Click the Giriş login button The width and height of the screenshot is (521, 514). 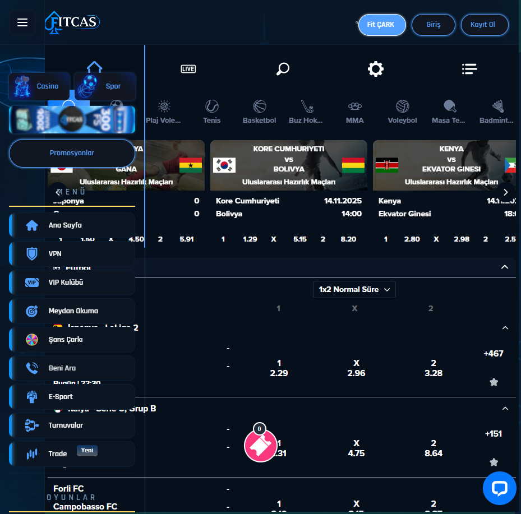433,25
